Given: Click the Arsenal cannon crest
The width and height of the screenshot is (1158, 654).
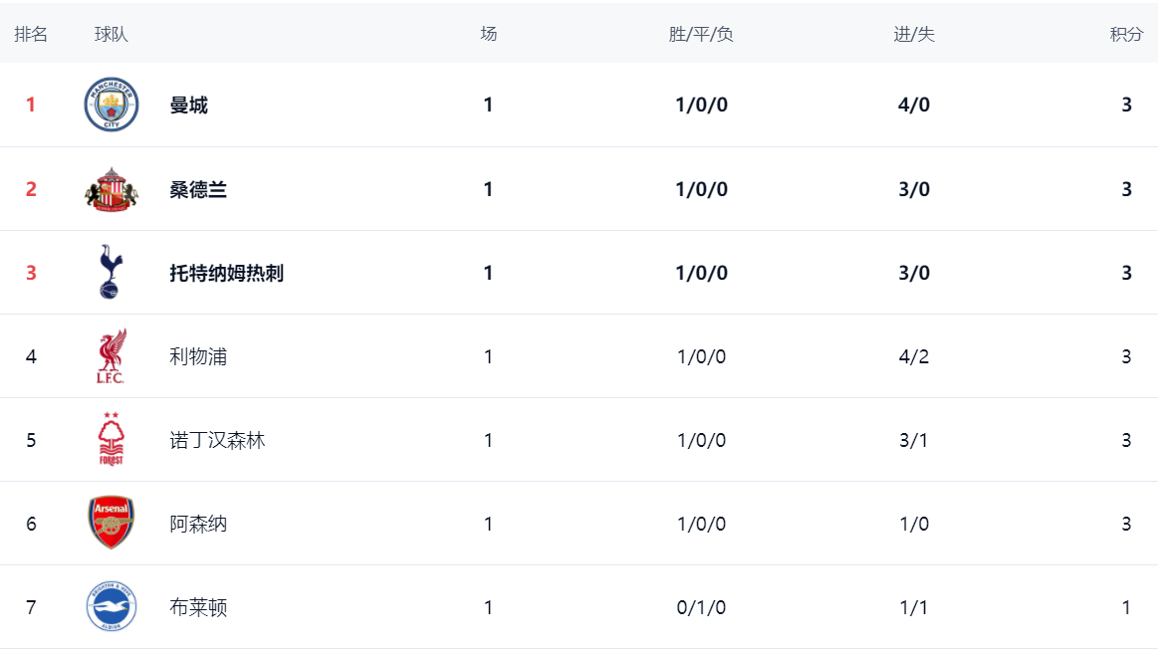Looking at the screenshot, I should [112, 523].
